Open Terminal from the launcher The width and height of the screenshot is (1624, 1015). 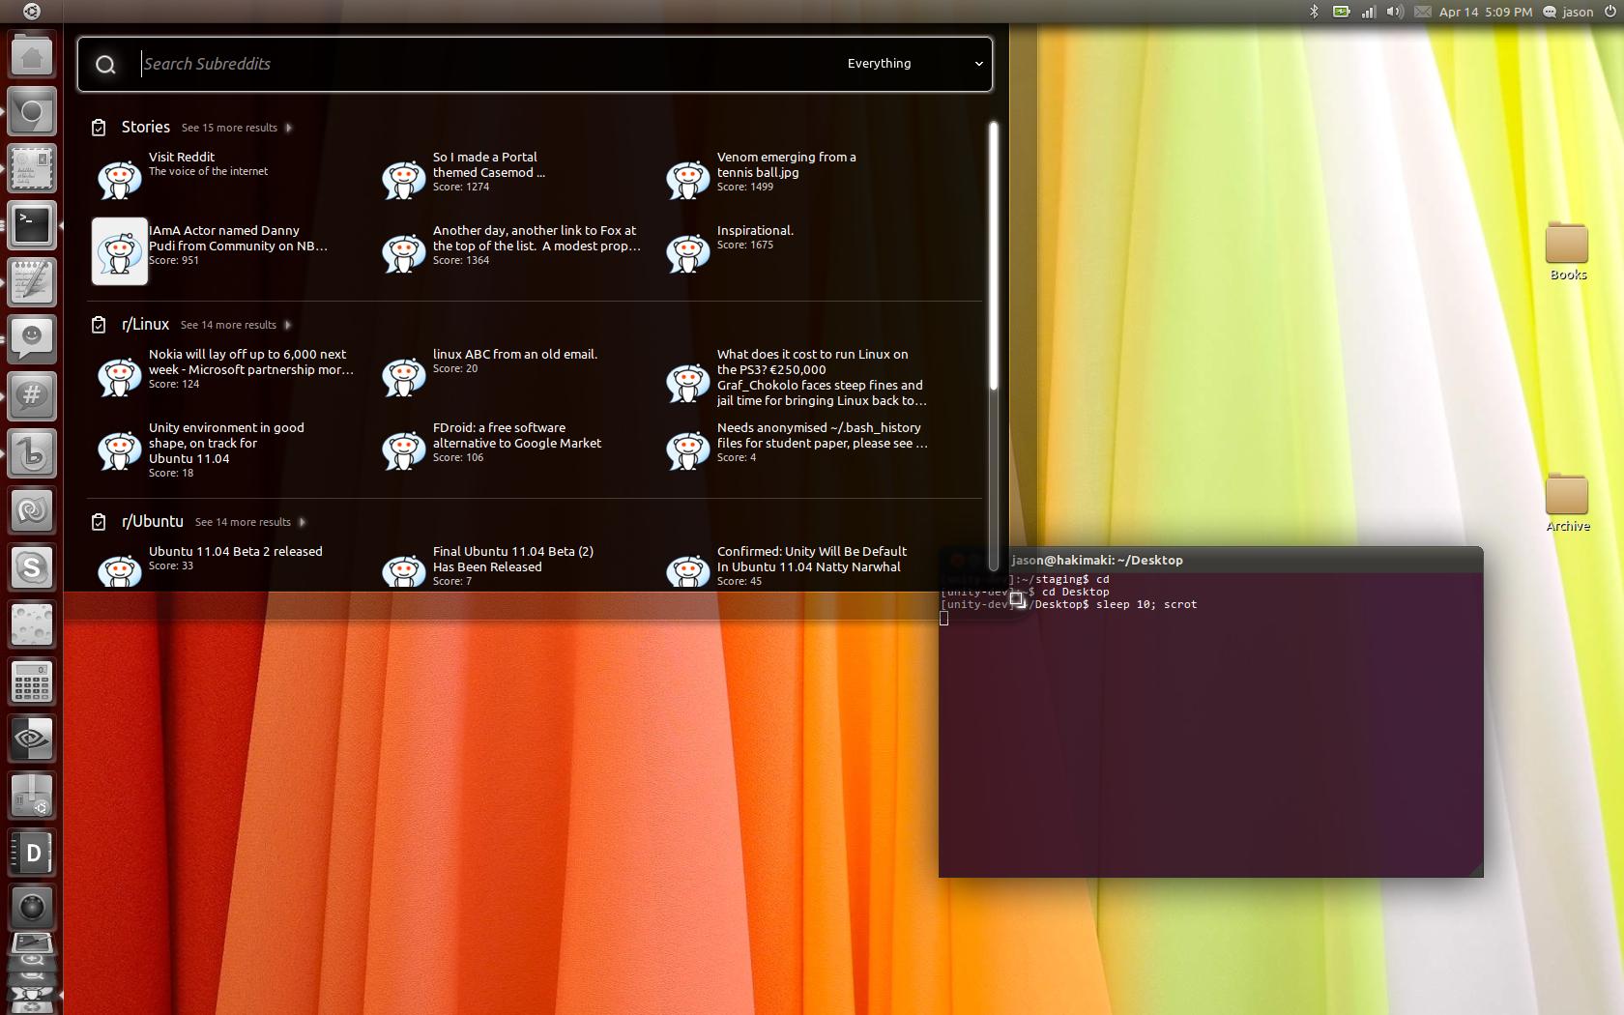point(31,225)
